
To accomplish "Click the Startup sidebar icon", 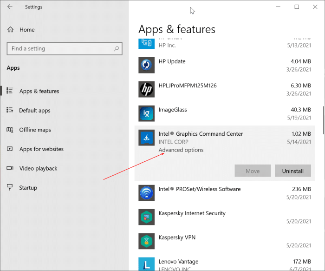I will point(10,187).
